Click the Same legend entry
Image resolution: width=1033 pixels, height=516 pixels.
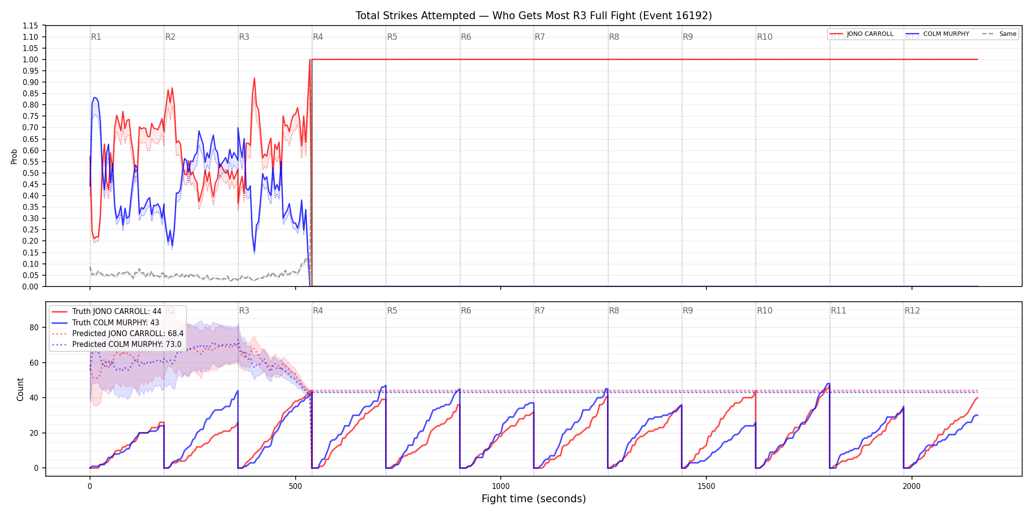click(x=1000, y=34)
